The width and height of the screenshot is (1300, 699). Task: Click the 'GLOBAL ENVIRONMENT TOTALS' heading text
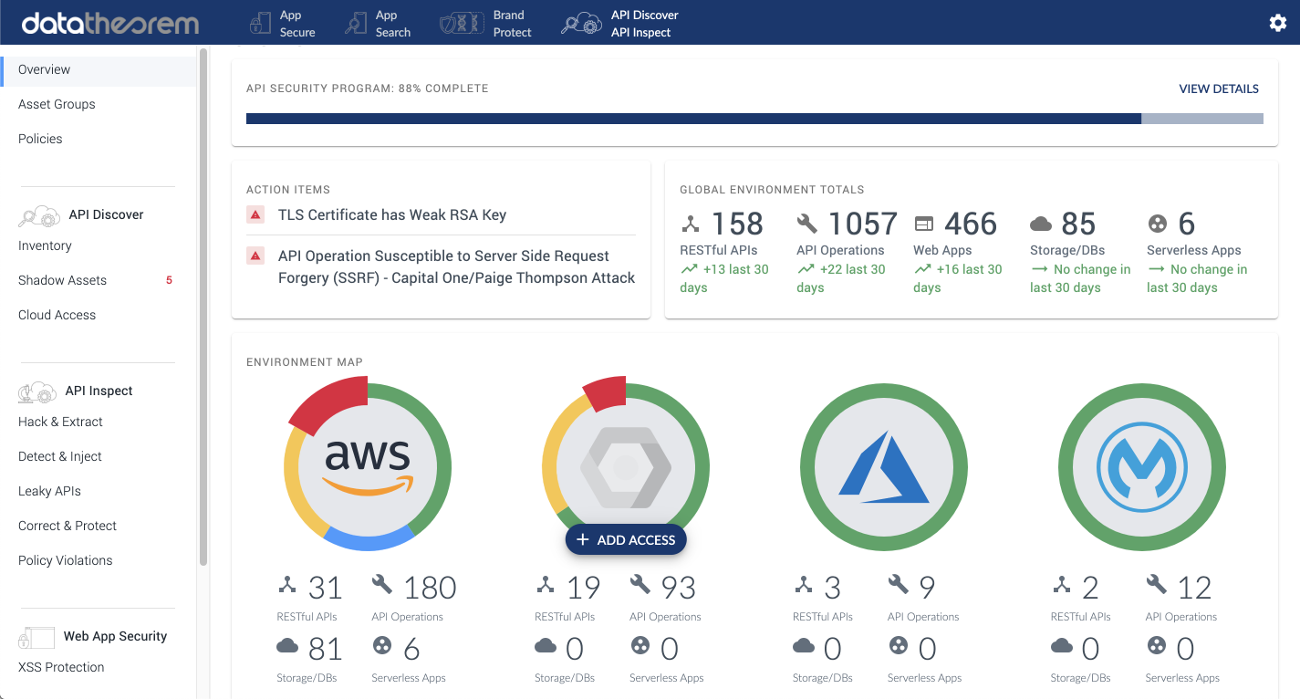772,190
